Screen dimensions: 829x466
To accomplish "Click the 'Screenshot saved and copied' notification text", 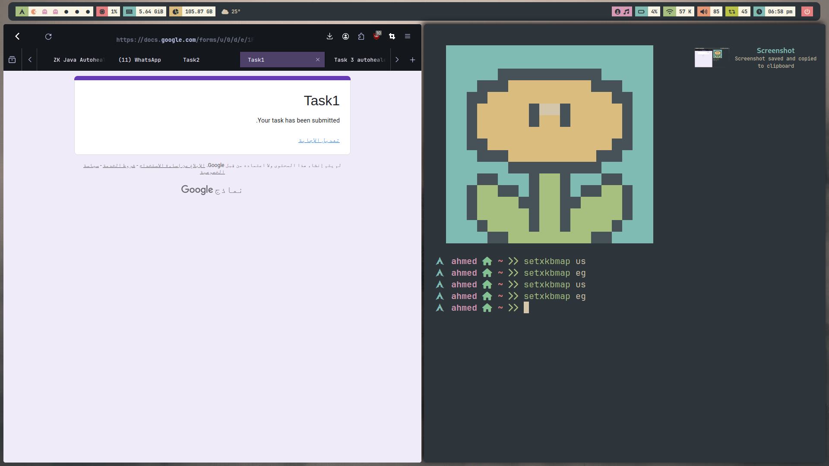I will click(x=775, y=62).
